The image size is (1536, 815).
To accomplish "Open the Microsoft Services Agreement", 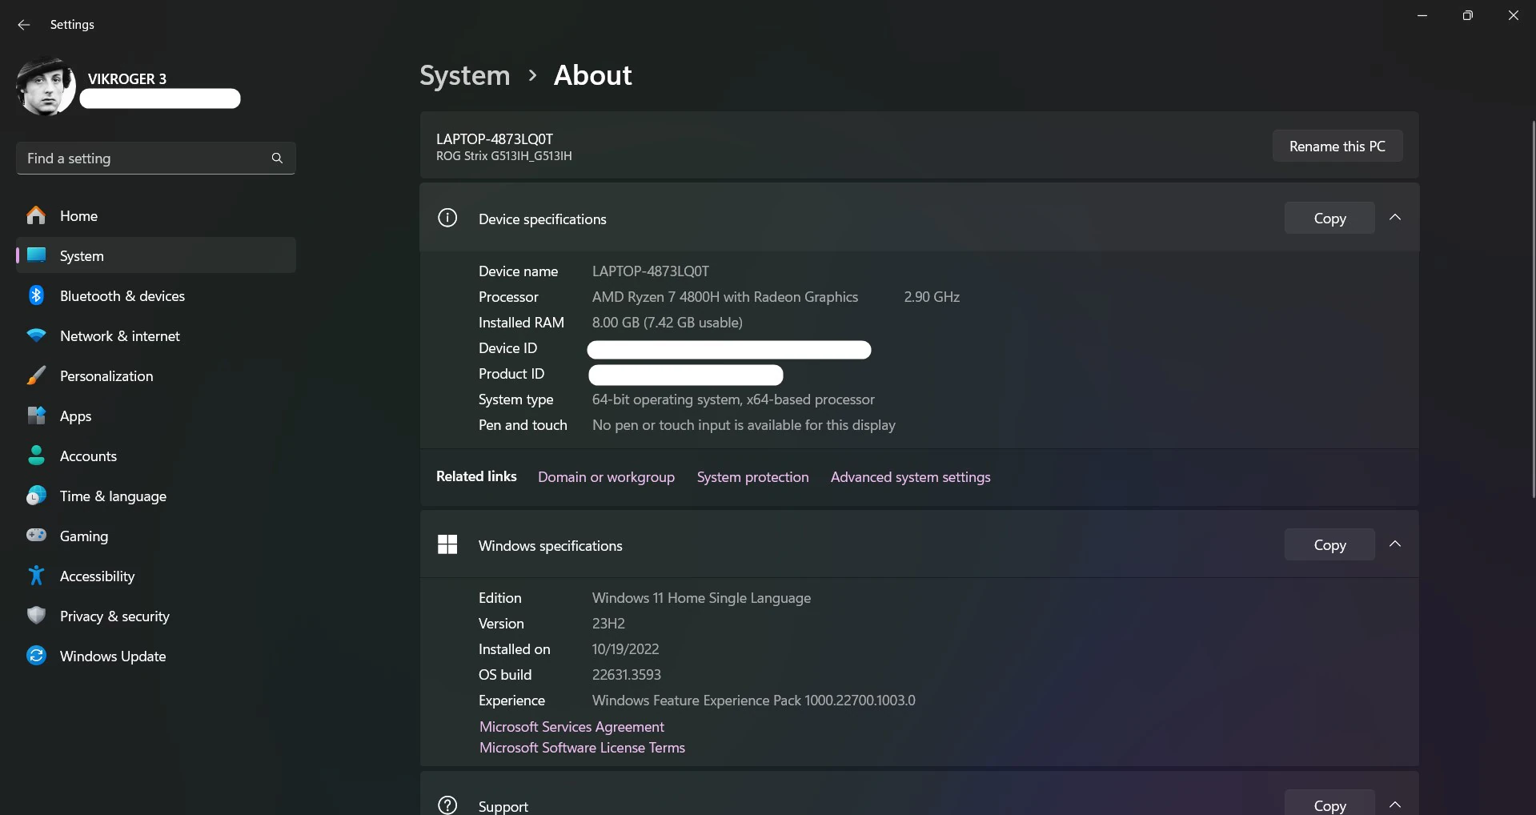I will tap(571, 727).
